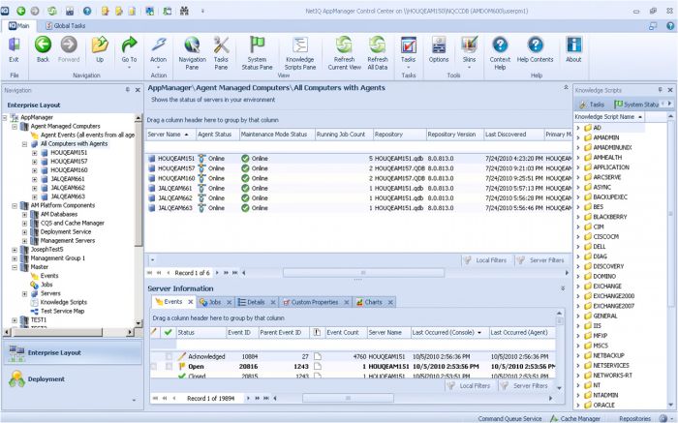Expand the HOUQEAM151 tree node

34,153
